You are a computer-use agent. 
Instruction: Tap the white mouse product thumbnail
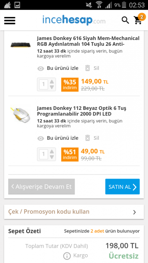point(20,114)
